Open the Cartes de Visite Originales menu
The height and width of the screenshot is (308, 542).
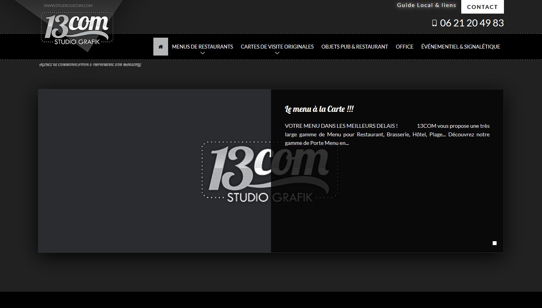click(277, 47)
